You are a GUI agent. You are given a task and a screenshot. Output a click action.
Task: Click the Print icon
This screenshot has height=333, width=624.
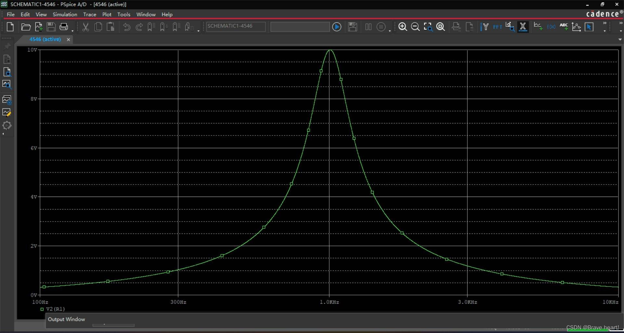click(64, 27)
